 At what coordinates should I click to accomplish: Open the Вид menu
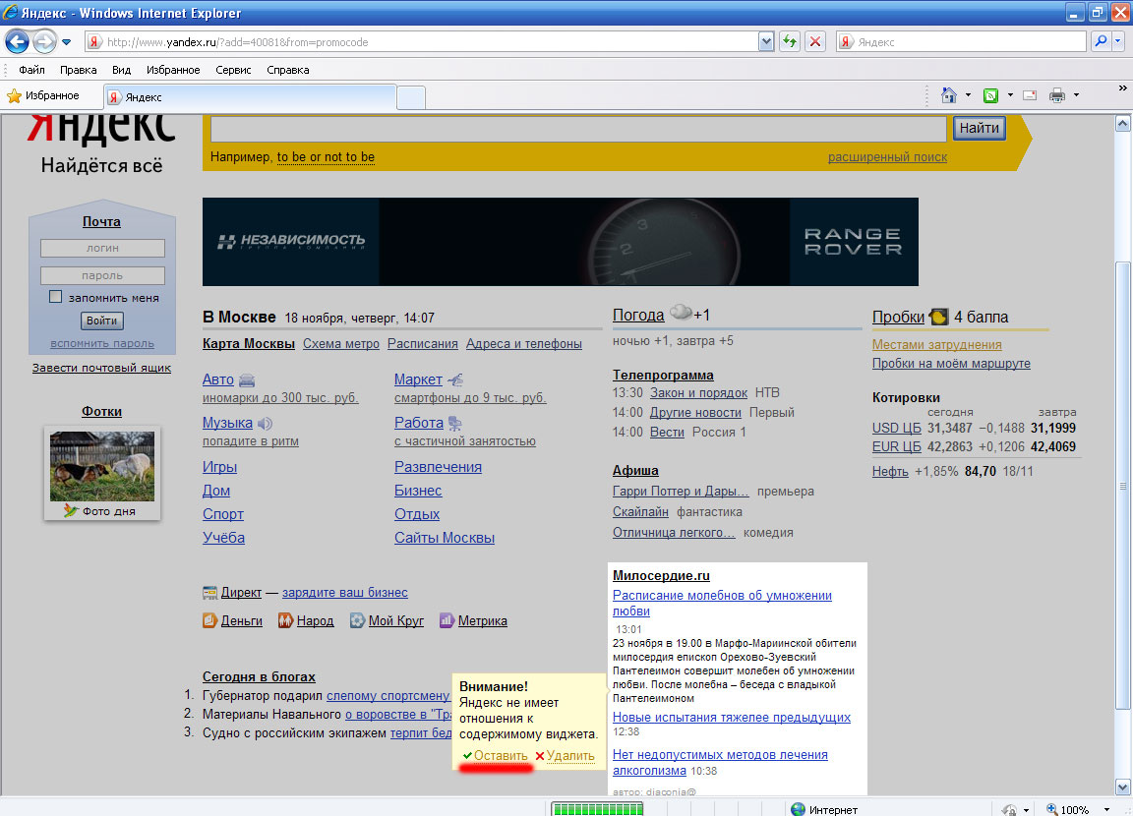tap(121, 70)
